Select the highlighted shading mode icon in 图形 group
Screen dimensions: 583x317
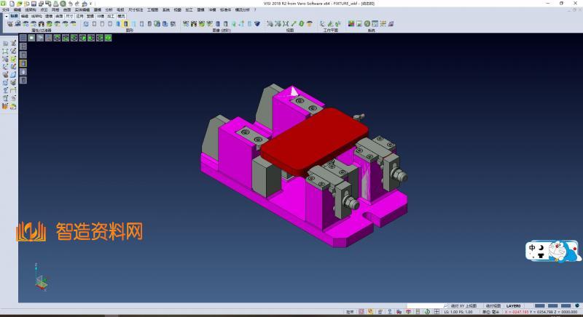point(125,24)
